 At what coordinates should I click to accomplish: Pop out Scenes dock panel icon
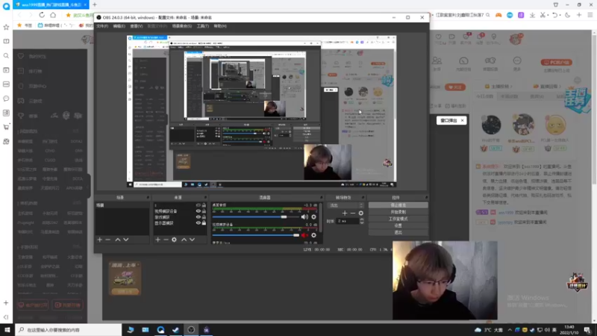[x=148, y=197]
